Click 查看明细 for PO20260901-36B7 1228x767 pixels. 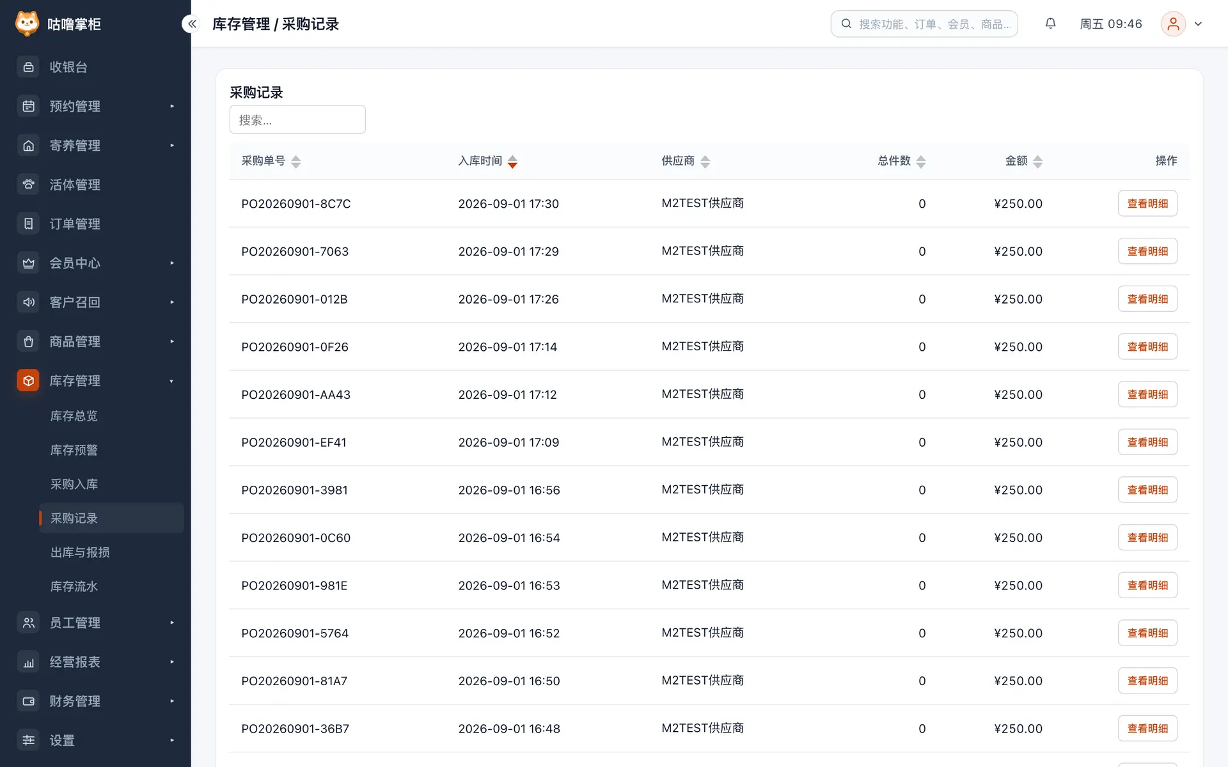1147,729
